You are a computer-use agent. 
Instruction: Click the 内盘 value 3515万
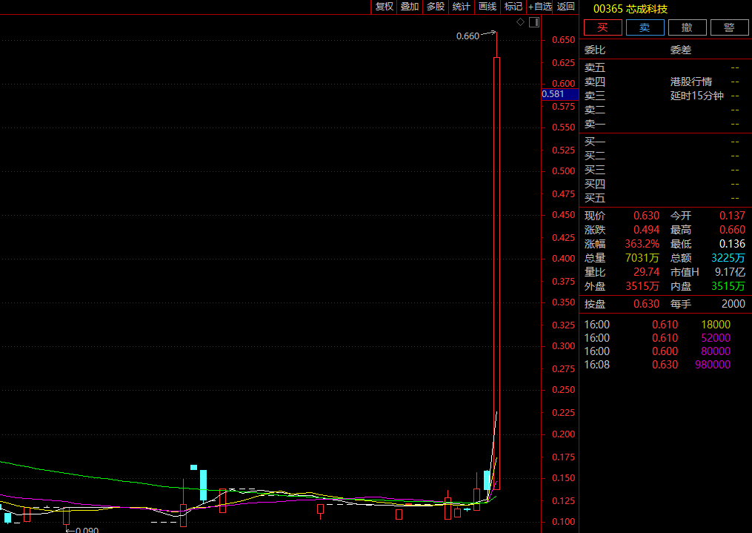728,286
